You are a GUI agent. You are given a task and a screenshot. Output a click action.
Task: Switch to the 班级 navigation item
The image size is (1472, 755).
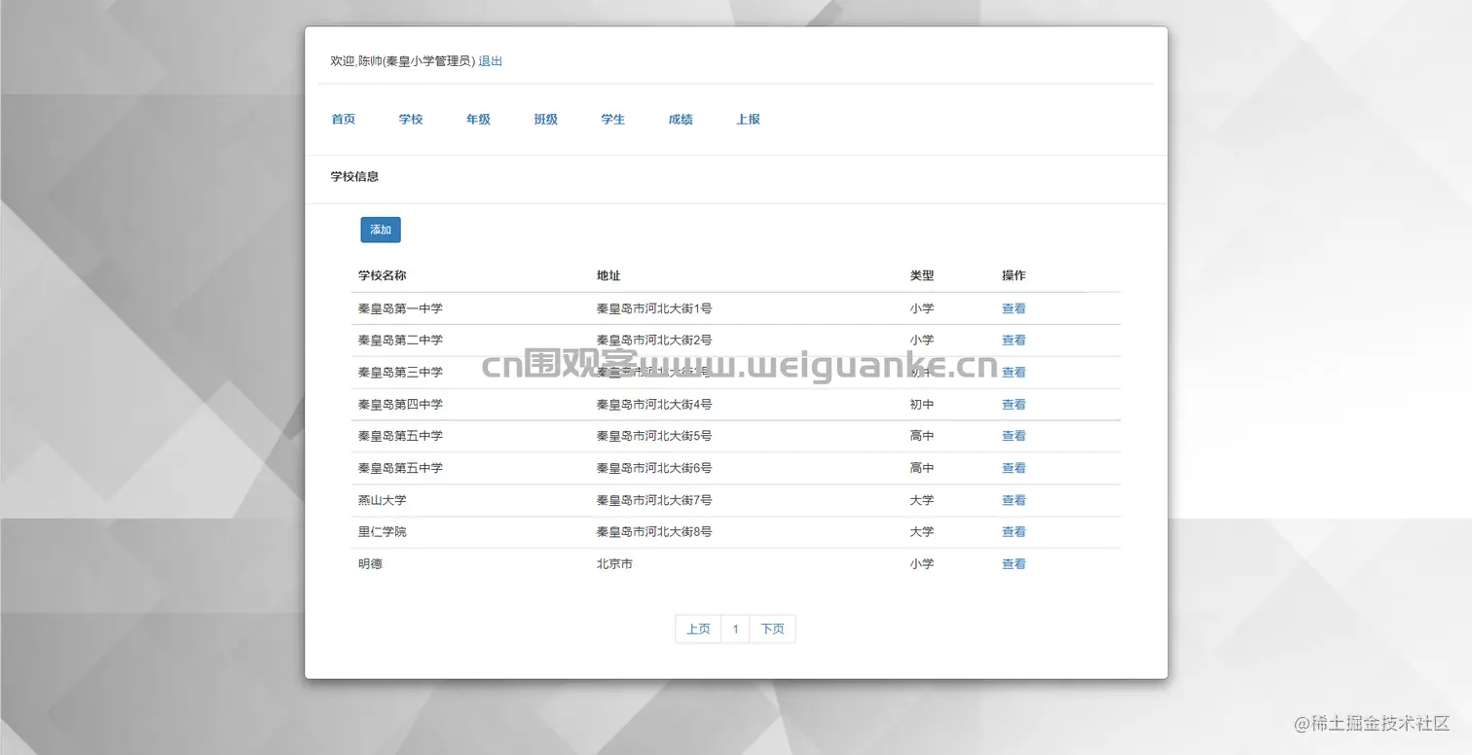tap(545, 120)
